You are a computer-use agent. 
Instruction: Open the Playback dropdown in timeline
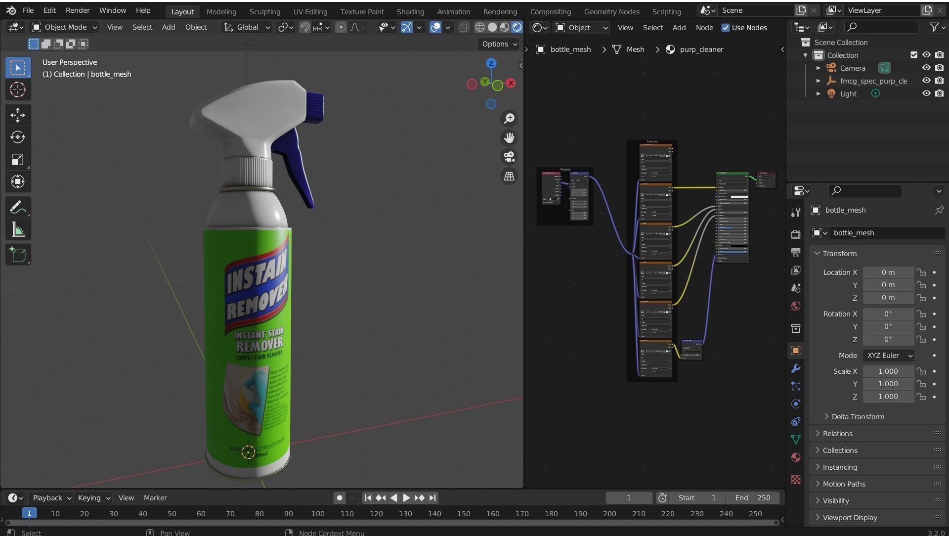point(51,498)
